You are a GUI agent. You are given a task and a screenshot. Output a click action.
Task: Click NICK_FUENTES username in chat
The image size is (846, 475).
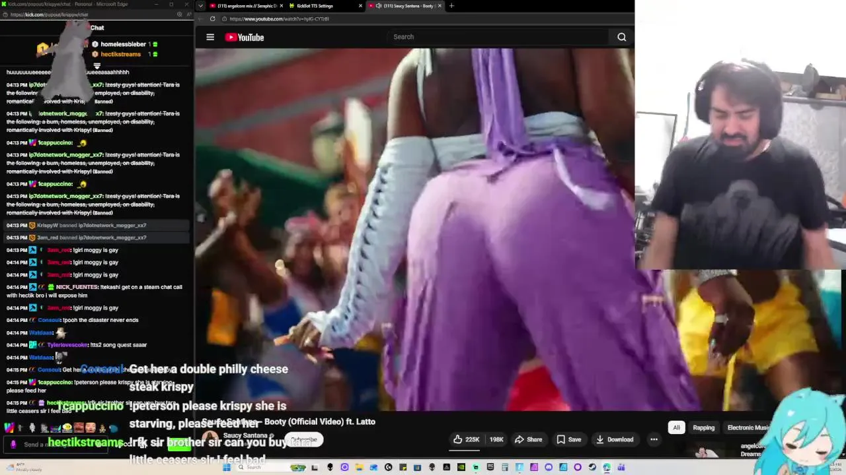[x=77, y=287]
